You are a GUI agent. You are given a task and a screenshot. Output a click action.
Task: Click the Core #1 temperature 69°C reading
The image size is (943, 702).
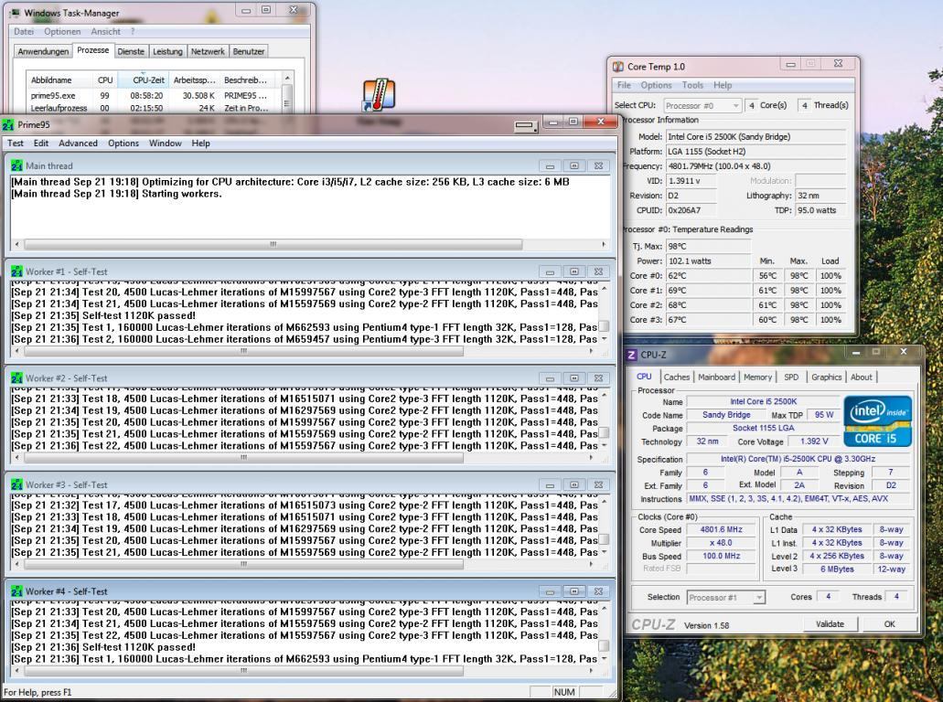coord(708,291)
